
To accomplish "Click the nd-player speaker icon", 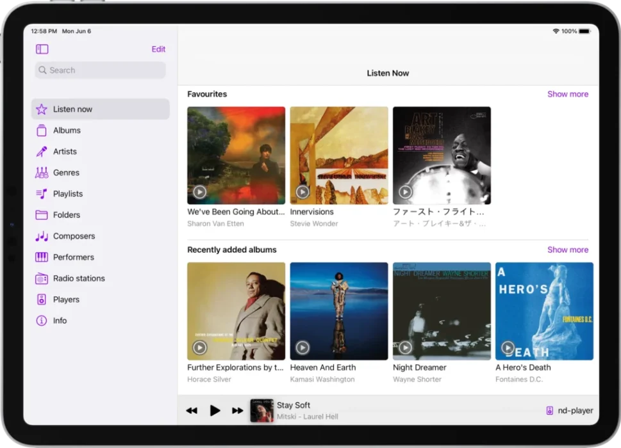I will point(549,411).
